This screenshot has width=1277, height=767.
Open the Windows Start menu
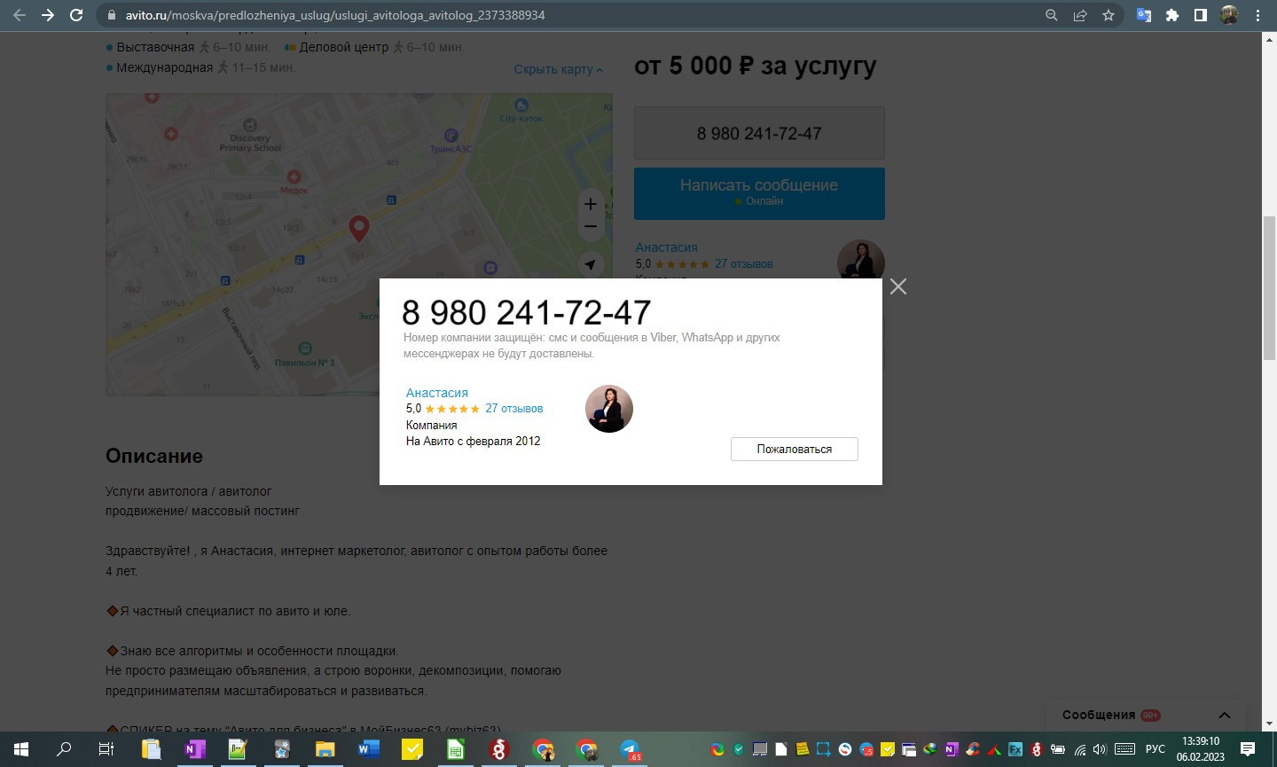pos(21,749)
